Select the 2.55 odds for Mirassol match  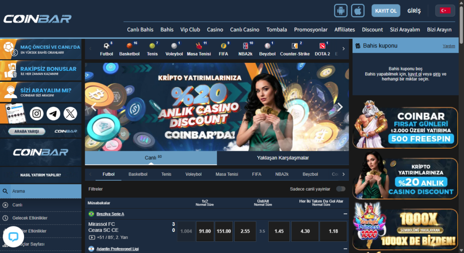click(x=245, y=231)
